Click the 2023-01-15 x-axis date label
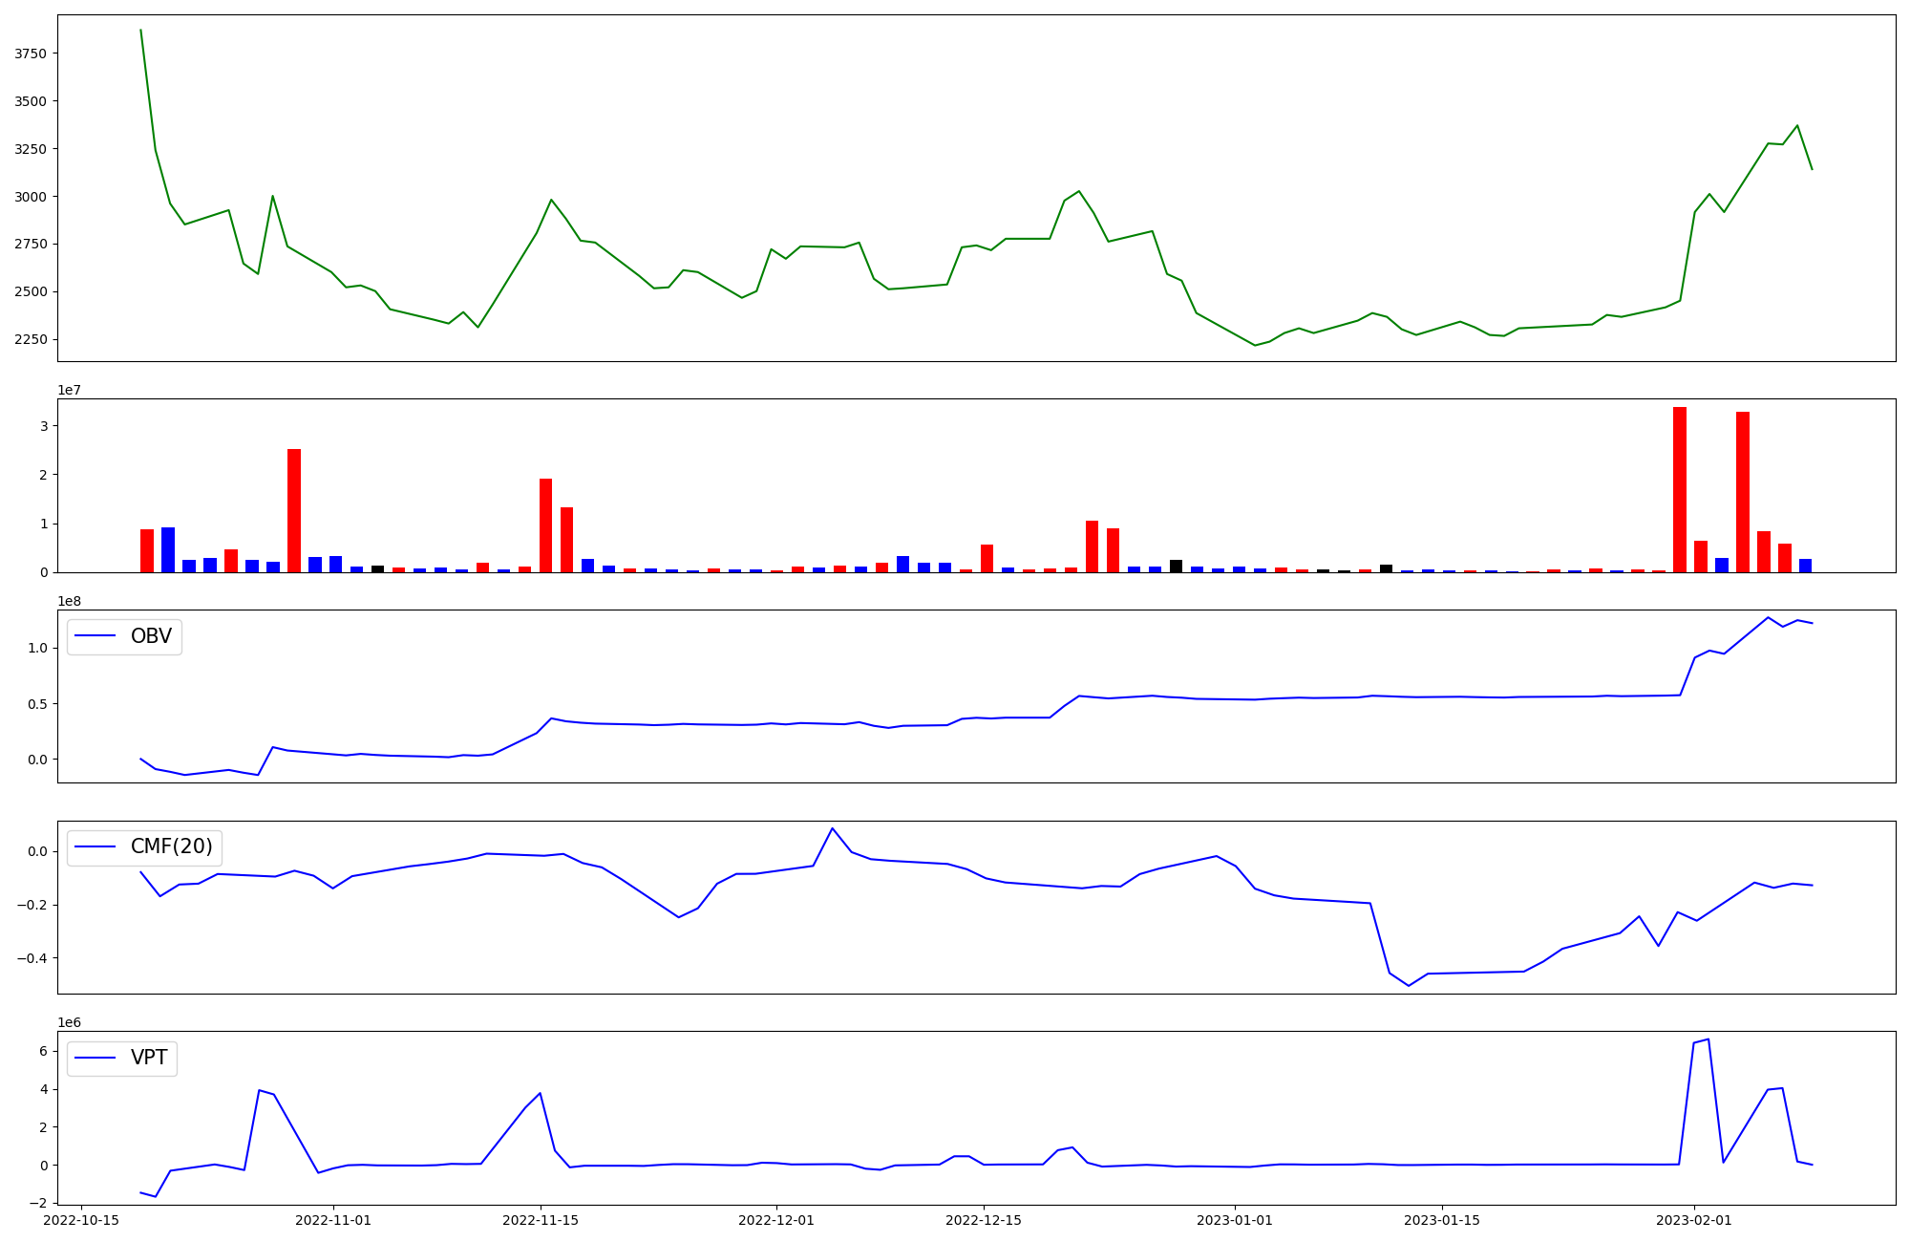 [1442, 1220]
